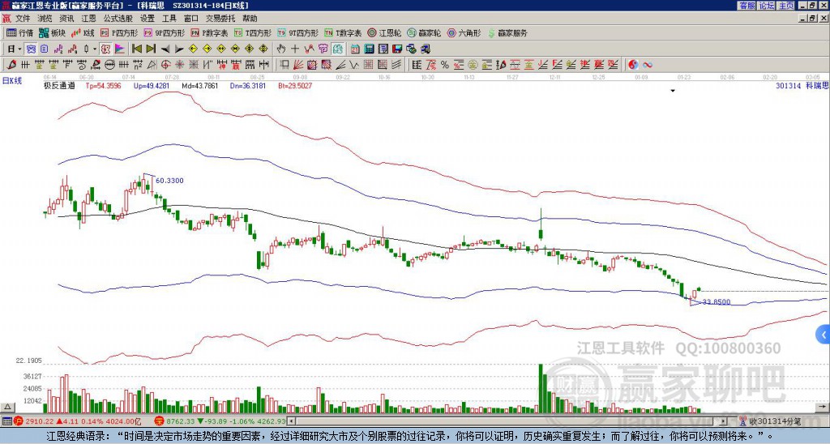This screenshot has height=444, width=830.
Task: Click the 8762.33 index status value
Action: pyautogui.click(x=181, y=421)
